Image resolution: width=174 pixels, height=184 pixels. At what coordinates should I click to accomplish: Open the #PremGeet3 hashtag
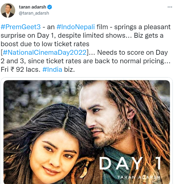click(21, 27)
